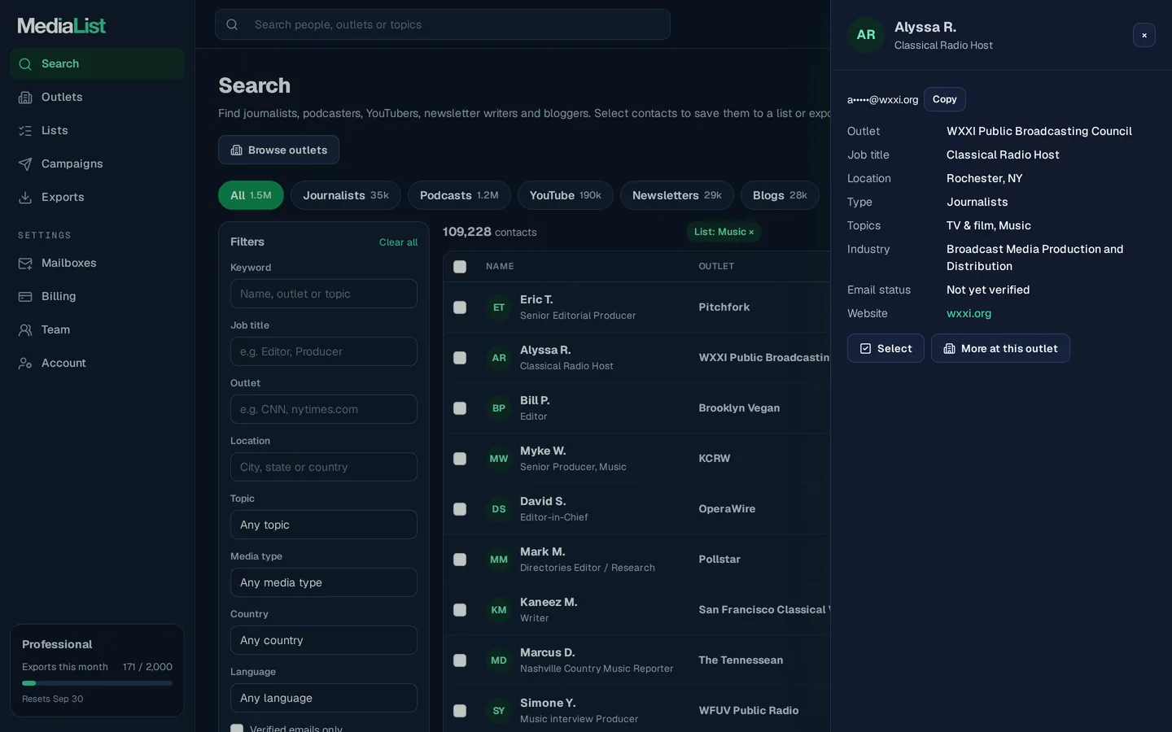
Task: Click the DS avatar for David S.
Action: click(x=499, y=509)
